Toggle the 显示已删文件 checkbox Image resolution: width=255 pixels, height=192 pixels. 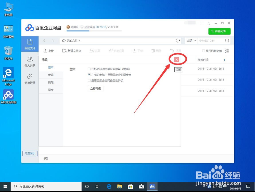pyautogui.click(x=203, y=51)
